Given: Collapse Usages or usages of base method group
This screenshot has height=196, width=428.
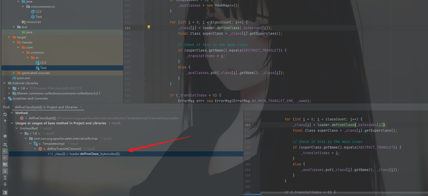Looking at the screenshot, I should point(12,123).
